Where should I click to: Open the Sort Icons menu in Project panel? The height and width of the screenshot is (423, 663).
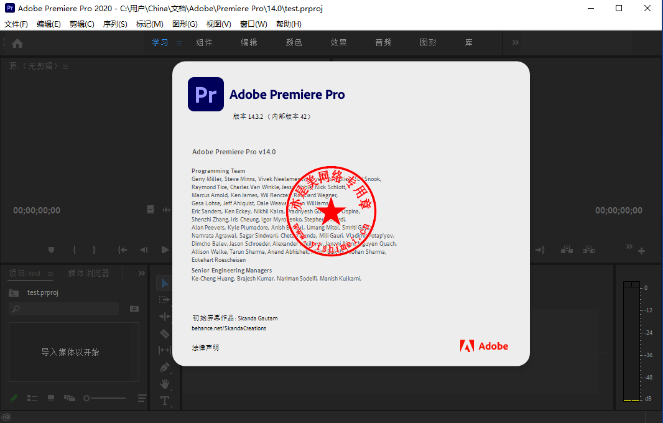point(142,398)
